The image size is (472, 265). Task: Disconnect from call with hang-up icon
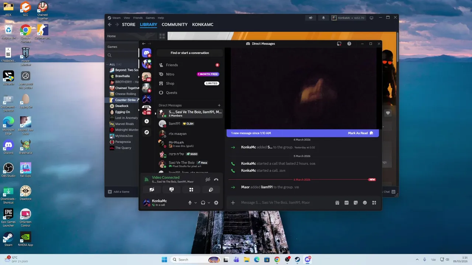tap(216, 180)
